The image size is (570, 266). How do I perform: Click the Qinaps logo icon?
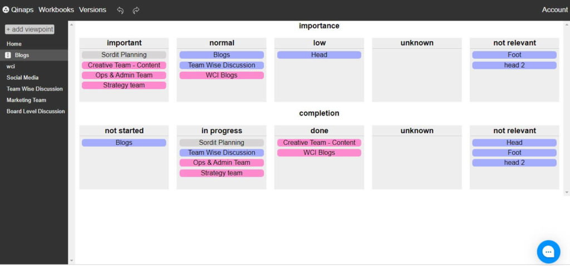(6, 10)
